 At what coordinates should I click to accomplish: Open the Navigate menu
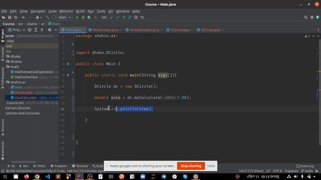click(38, 11)
